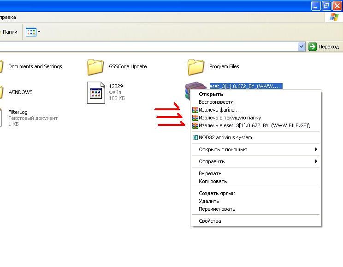Image resolution: width=343 pixels, height=267 pixels.
Task: Choose NOD32 antivirus system entry
Action: (255, 138)
